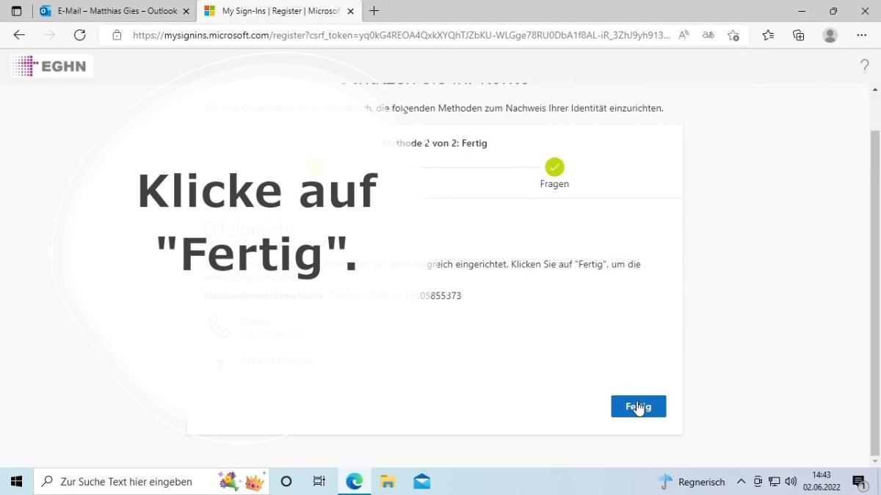Screen dimensions: 881x495
Task: Open the tab actions menu button
Action: (x=16, y=11)
